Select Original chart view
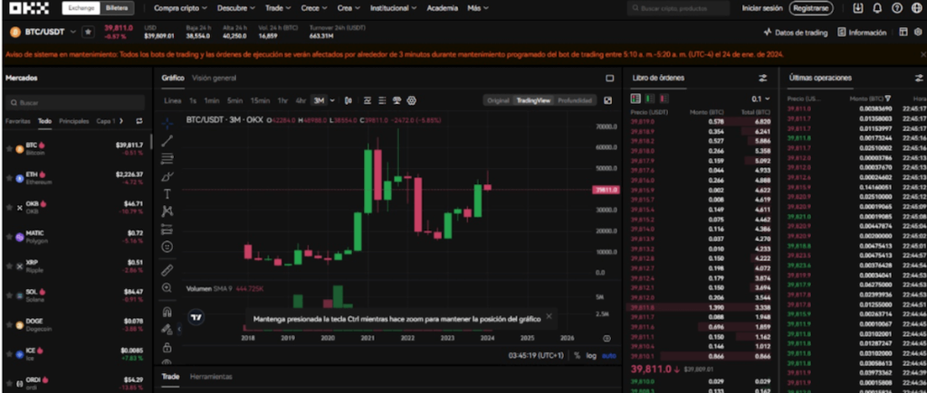 pos(498,100)
